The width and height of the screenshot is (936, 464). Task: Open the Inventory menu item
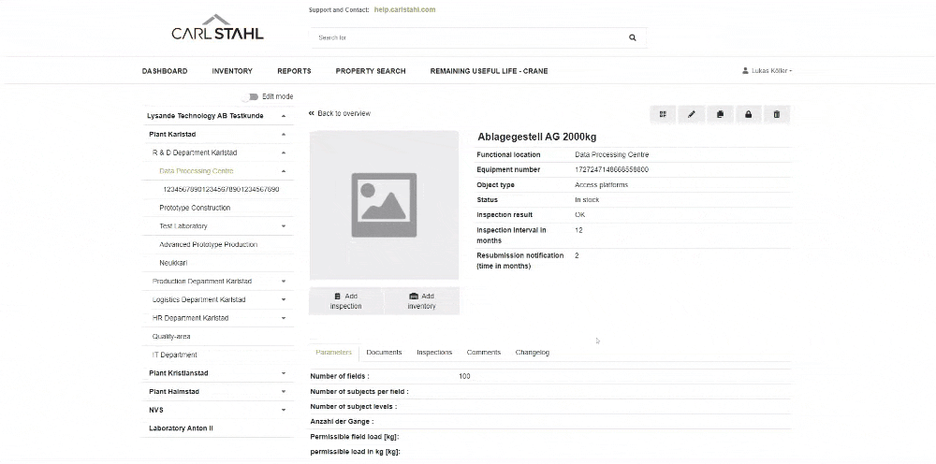coord(232,71)
